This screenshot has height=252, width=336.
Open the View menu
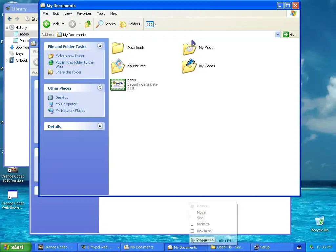click(x=68, y=13)
